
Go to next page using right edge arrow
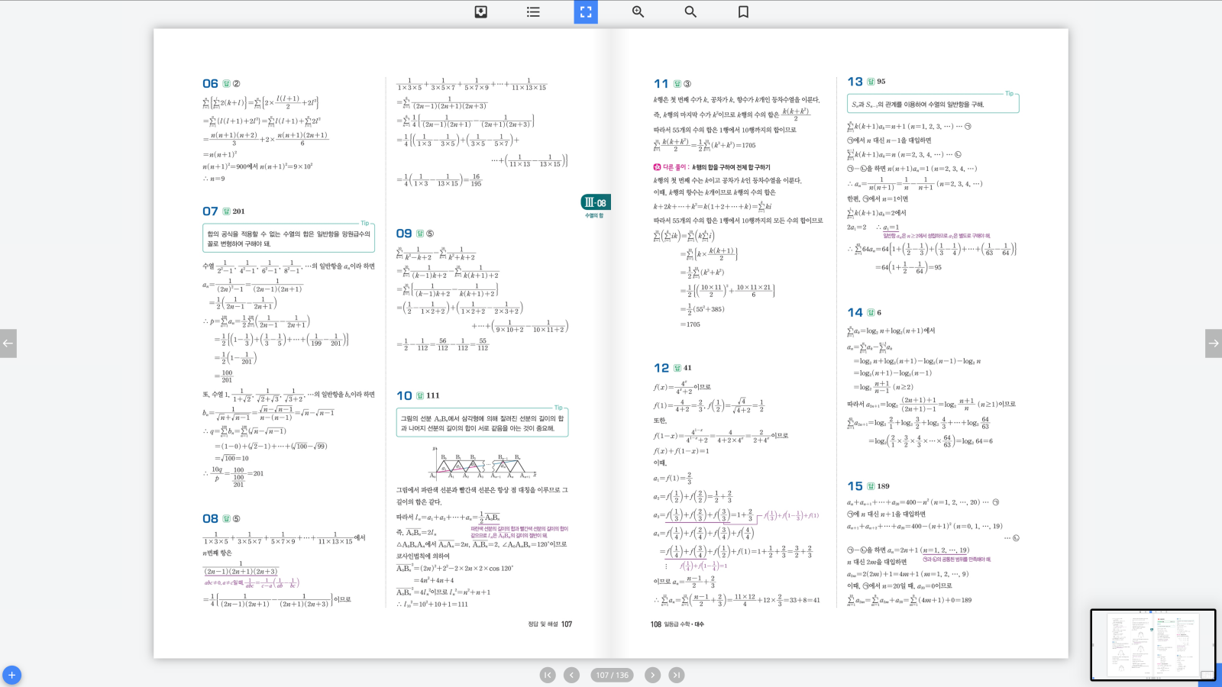pyautogui.click(x=1213, y=343)
